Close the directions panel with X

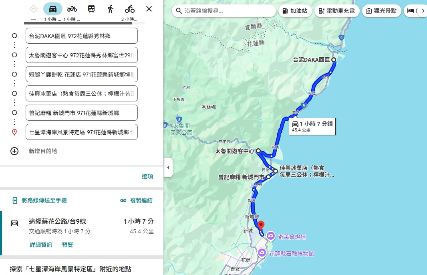pos(149,9)
